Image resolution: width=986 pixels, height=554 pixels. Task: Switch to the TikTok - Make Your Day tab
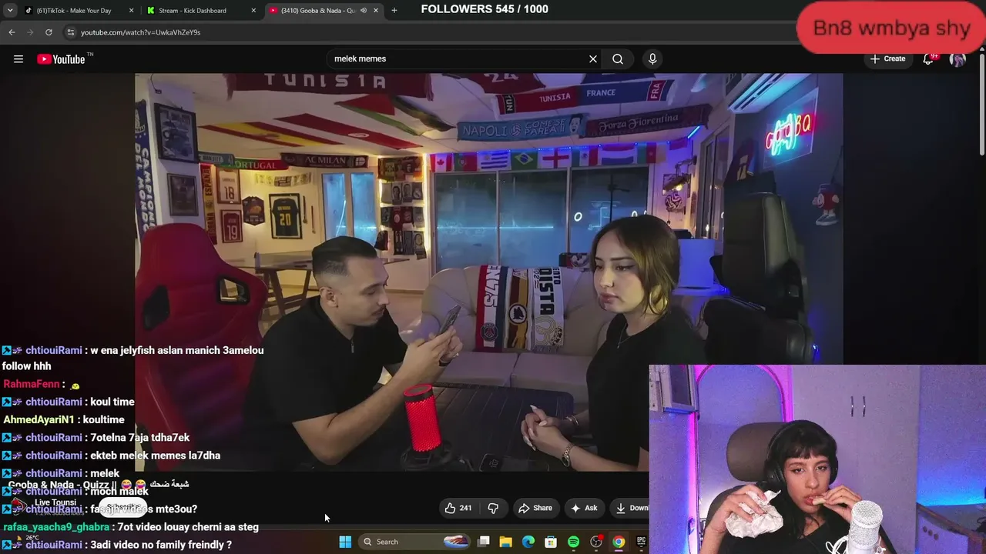[x=79, y=11]
